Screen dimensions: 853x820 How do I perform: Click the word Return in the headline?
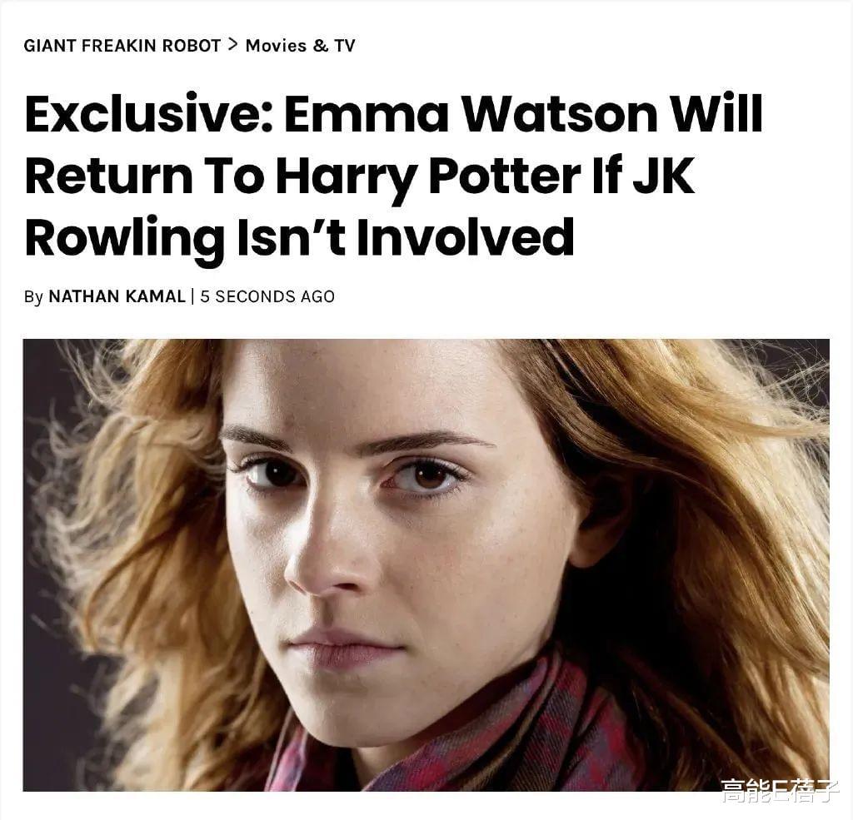[x=109, y=176]
